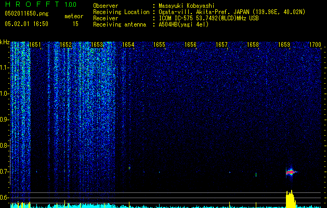
Task: Click the Receiving antenna label
Action: point(120,24)
